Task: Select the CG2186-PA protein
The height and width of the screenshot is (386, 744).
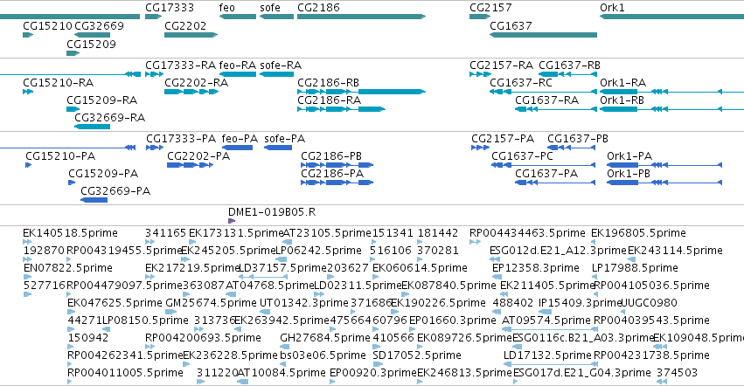Action: click(337, 183)
